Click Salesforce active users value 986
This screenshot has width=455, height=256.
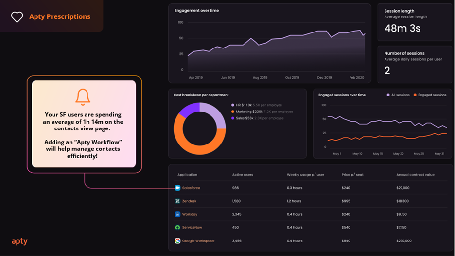(235, 188)
